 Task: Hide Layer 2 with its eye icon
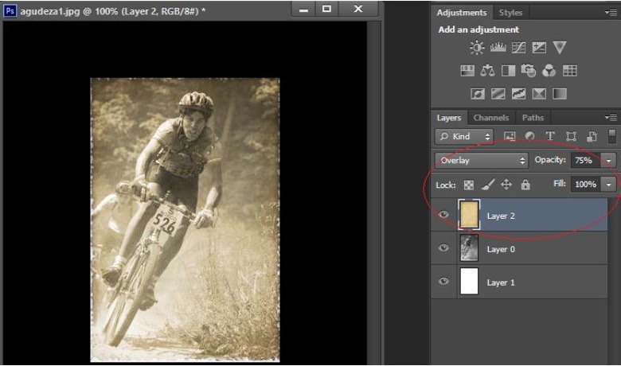(x=444, y=215)
